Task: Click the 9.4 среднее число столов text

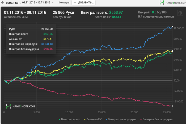Action: [156, 16]
